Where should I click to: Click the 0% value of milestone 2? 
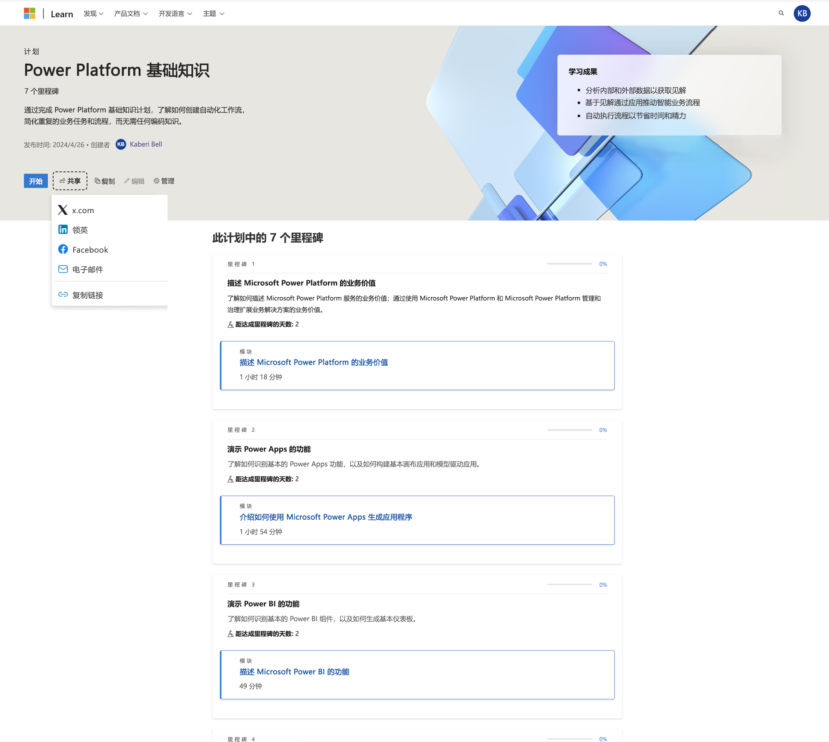[x=603, y=430]
